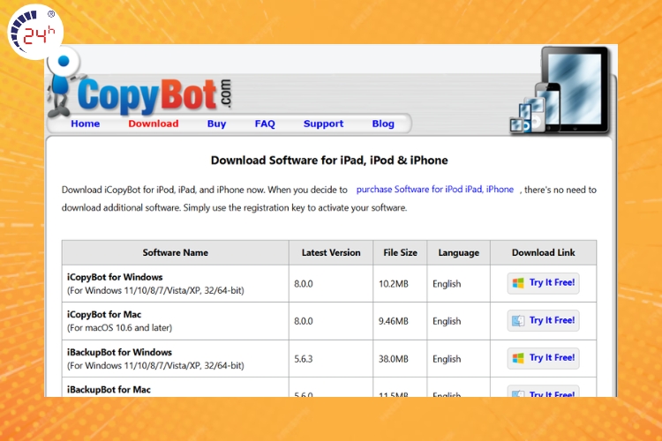Image resolution: width=662 pixels, height=441 pixels.
Task: Click the iPad and iPhone devices image
Action: click(x=560, y=91)
